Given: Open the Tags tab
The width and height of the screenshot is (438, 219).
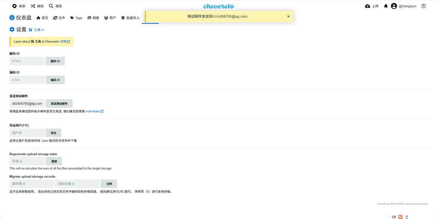Looking at the screenshot, I should coord(76,18).
